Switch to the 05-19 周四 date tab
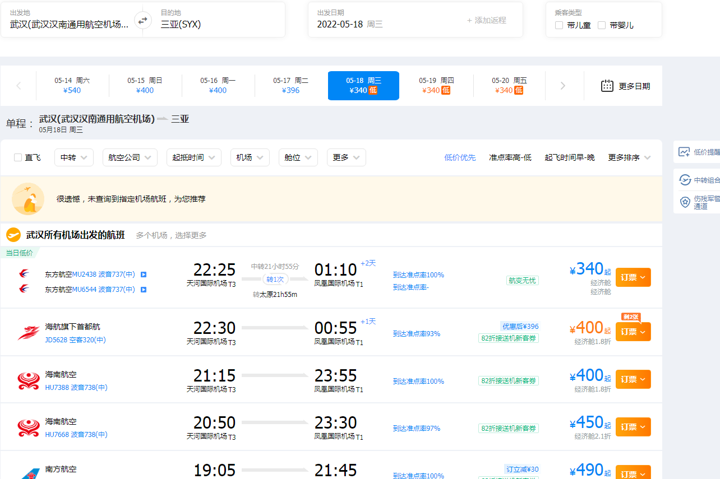Screen dimensions: 720x479 click(436, 85)
